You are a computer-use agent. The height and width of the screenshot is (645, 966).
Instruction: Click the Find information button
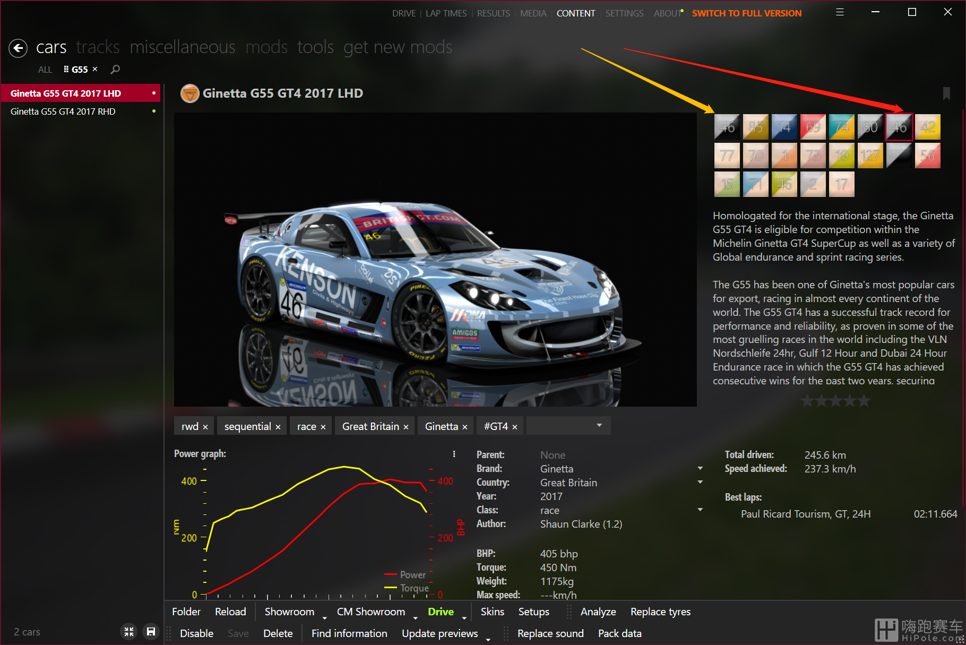click(x=349, y=633)
